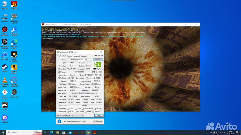Click the NVIDIA logo in GPU-Z
Viewport: 241px width, 135px height.
pos(98,66)
